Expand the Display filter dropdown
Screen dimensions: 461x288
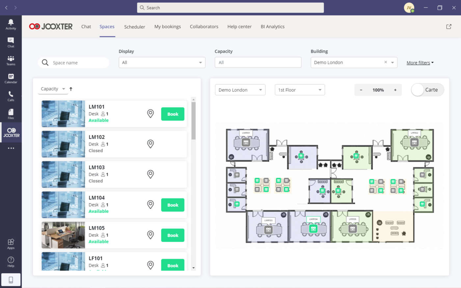[x=162, y=62]
